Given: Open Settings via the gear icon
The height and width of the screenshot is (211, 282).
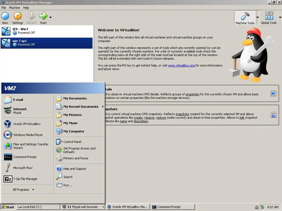Looking at the screenshot, I should point(17,16).
